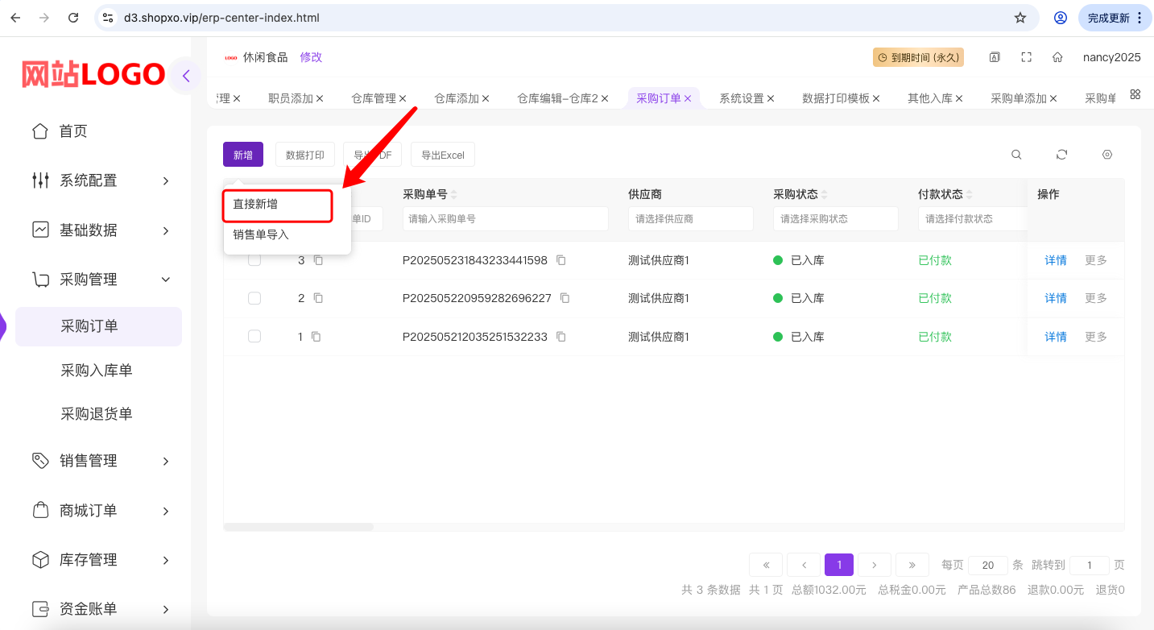
Task: Open the browser profile icon
Action: coord(1061,18)
